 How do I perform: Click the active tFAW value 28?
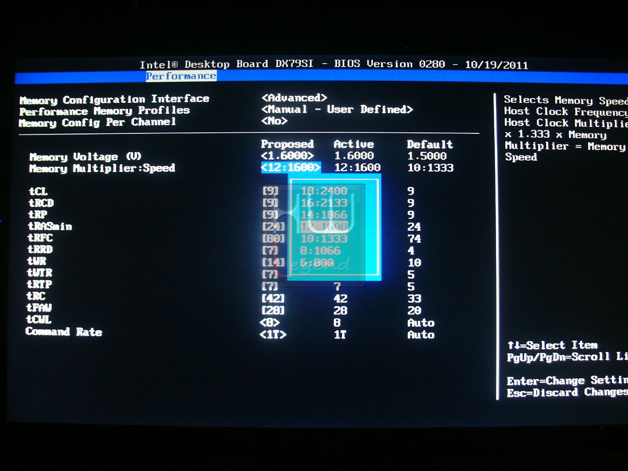point(340,311)
